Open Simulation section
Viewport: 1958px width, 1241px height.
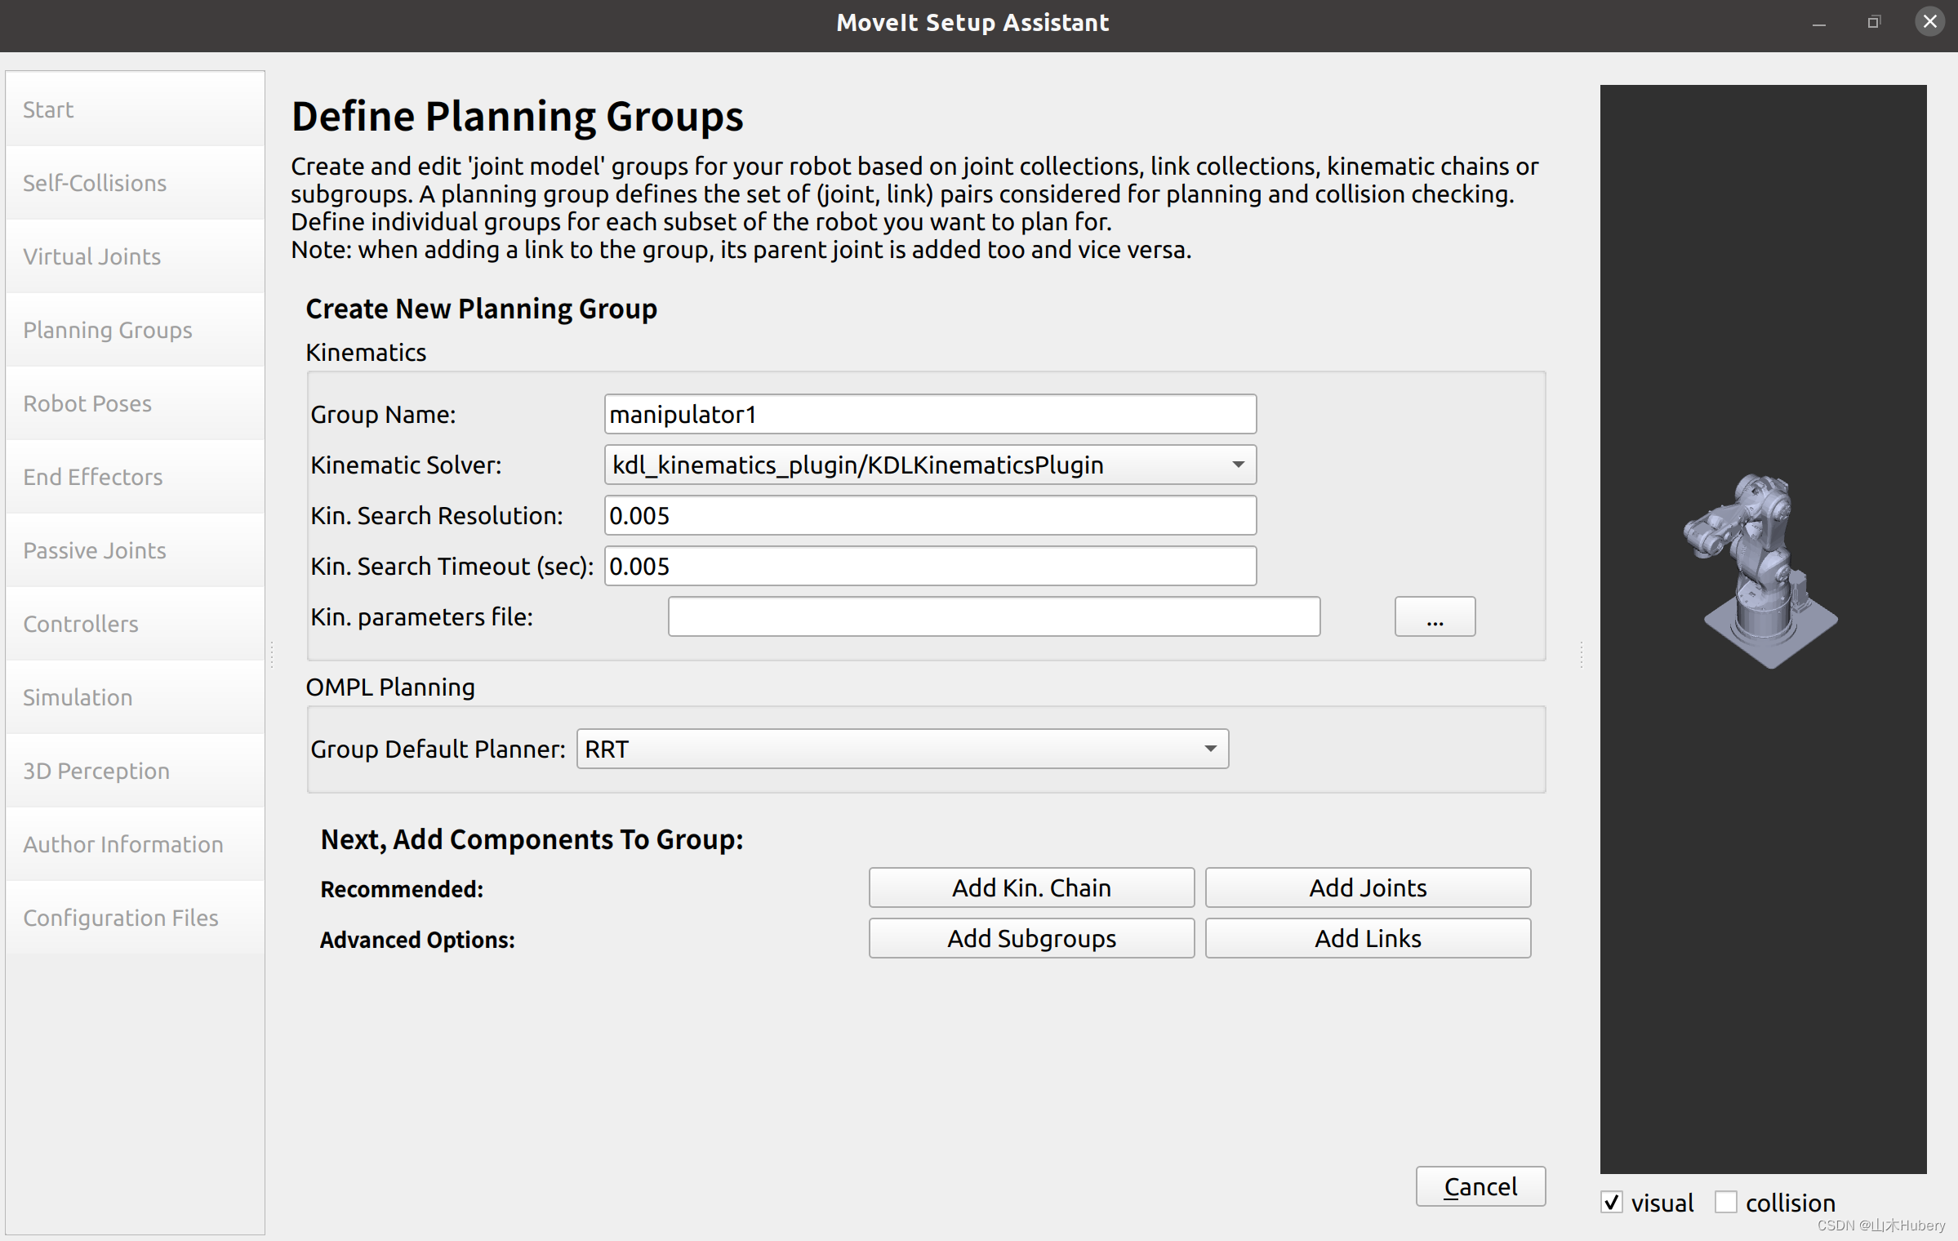coord(135,697)
